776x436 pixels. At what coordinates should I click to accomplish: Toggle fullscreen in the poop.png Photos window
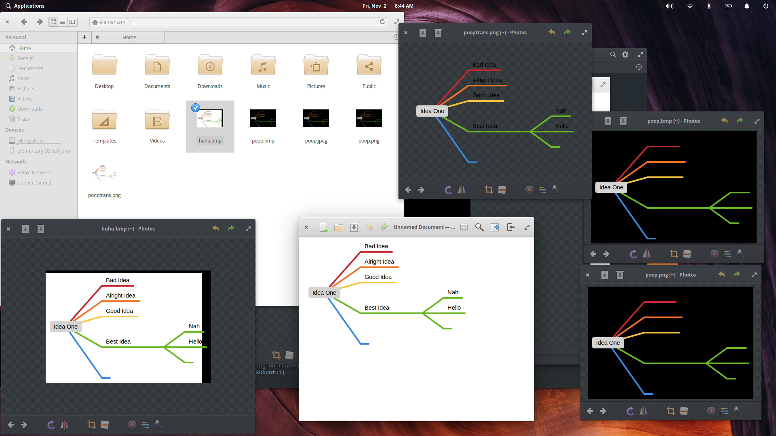pos(754,275)
